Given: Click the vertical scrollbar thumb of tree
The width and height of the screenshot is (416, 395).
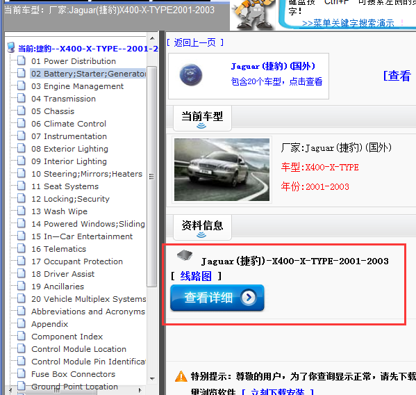Looking at the screenshot, I should point(152,177).
